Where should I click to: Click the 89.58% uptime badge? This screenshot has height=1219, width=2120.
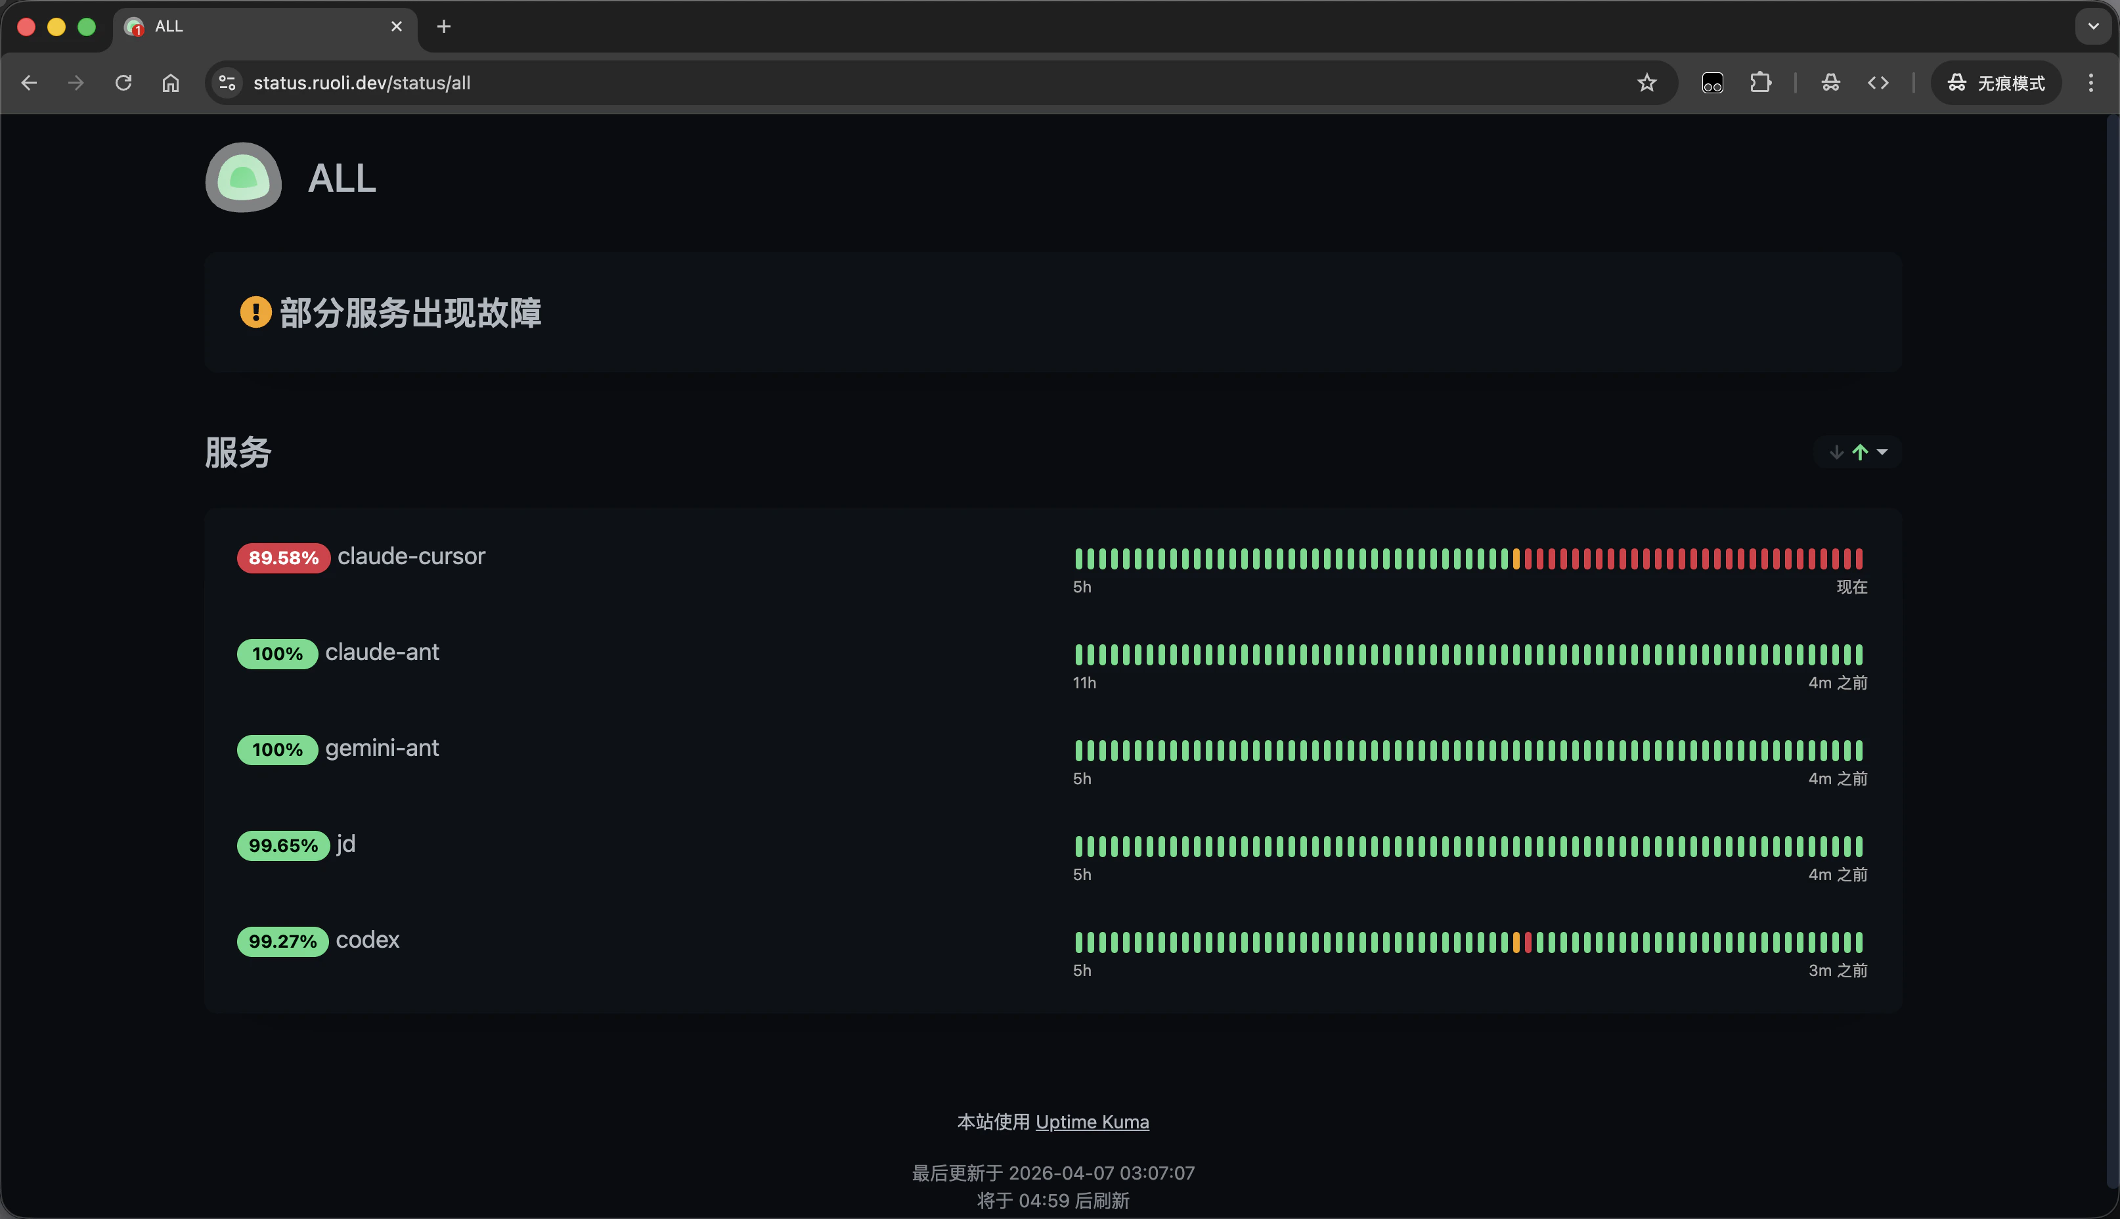click(x=284, y=558)
